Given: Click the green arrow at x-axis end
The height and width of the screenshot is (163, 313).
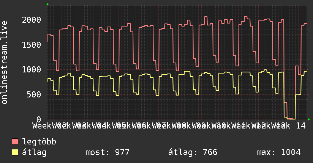Looking at the screenshot, I should pos(309,119).
